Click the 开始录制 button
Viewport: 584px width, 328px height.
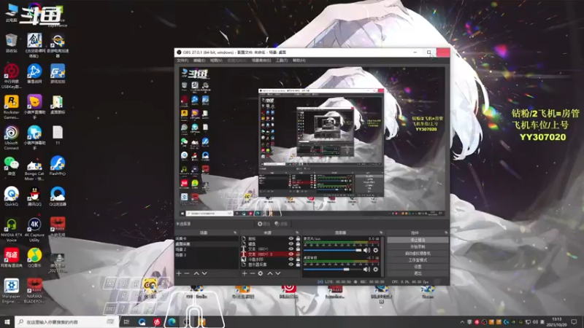pyautogui.click(x=418, y=247)
